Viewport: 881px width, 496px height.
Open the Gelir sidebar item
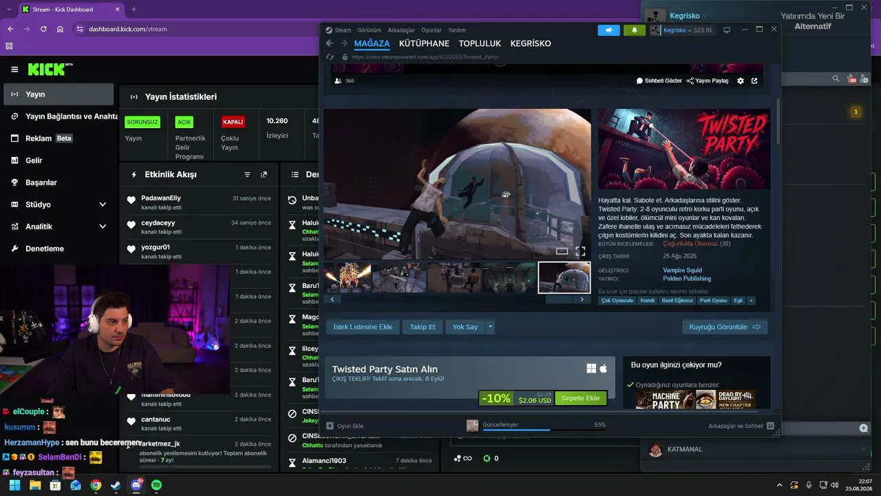[59, 161]
